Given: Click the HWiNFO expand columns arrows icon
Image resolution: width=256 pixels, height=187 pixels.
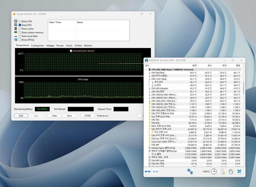Looking at the screenshot, I should [148, 172].
